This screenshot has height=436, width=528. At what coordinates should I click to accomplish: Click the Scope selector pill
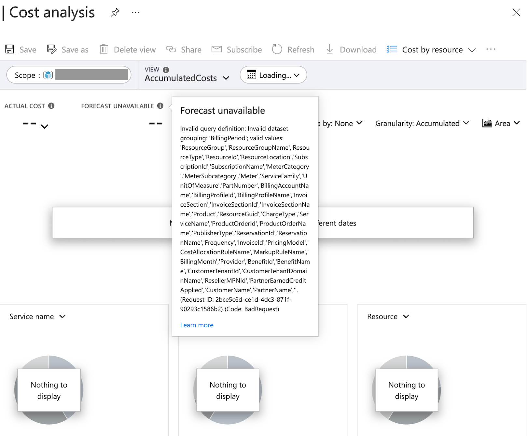pos(69,75)
